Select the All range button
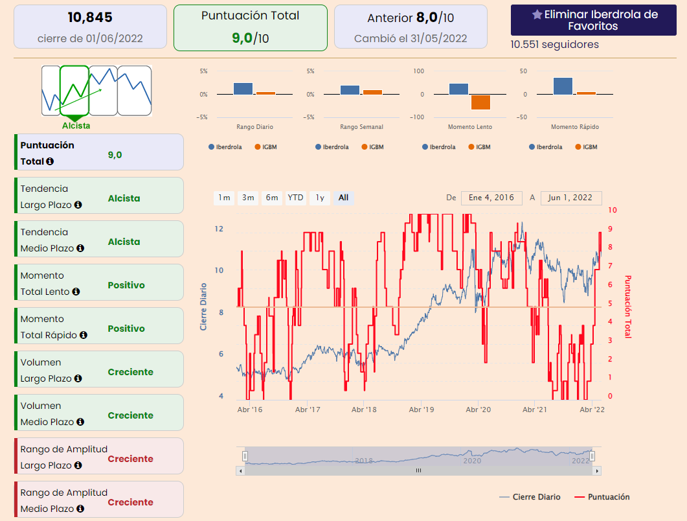Screen dimensions: 687x521 [x=343, y=198]
